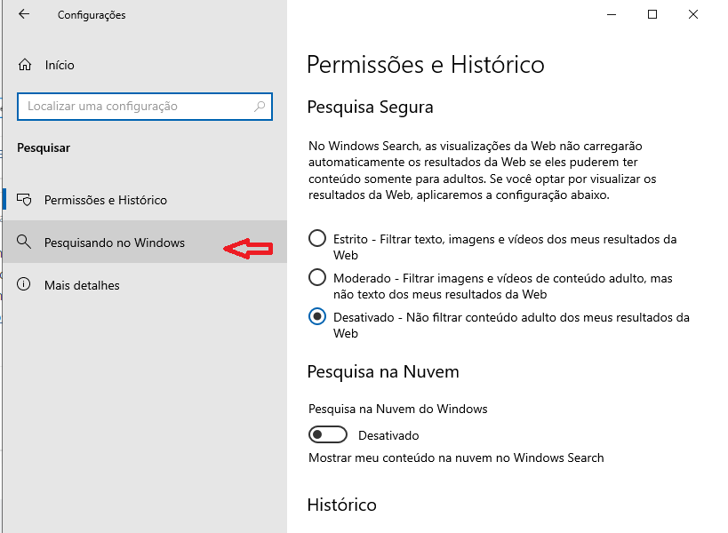The height and width of the screenshot is (533, 728).
Task: Select the Desativado safe search option
Action: click(x=317, y=317)
